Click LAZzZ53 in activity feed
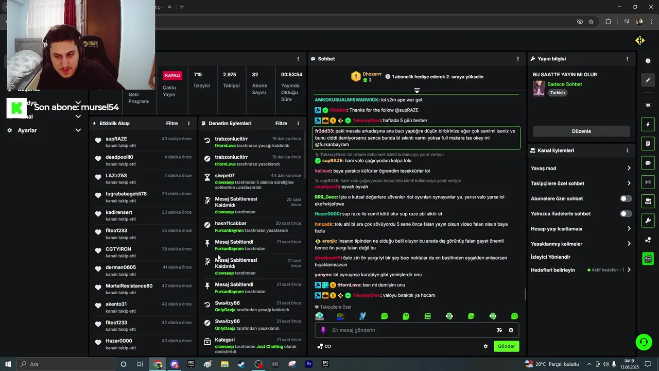The width and height of the screenshot is (659, 371). 116,176
